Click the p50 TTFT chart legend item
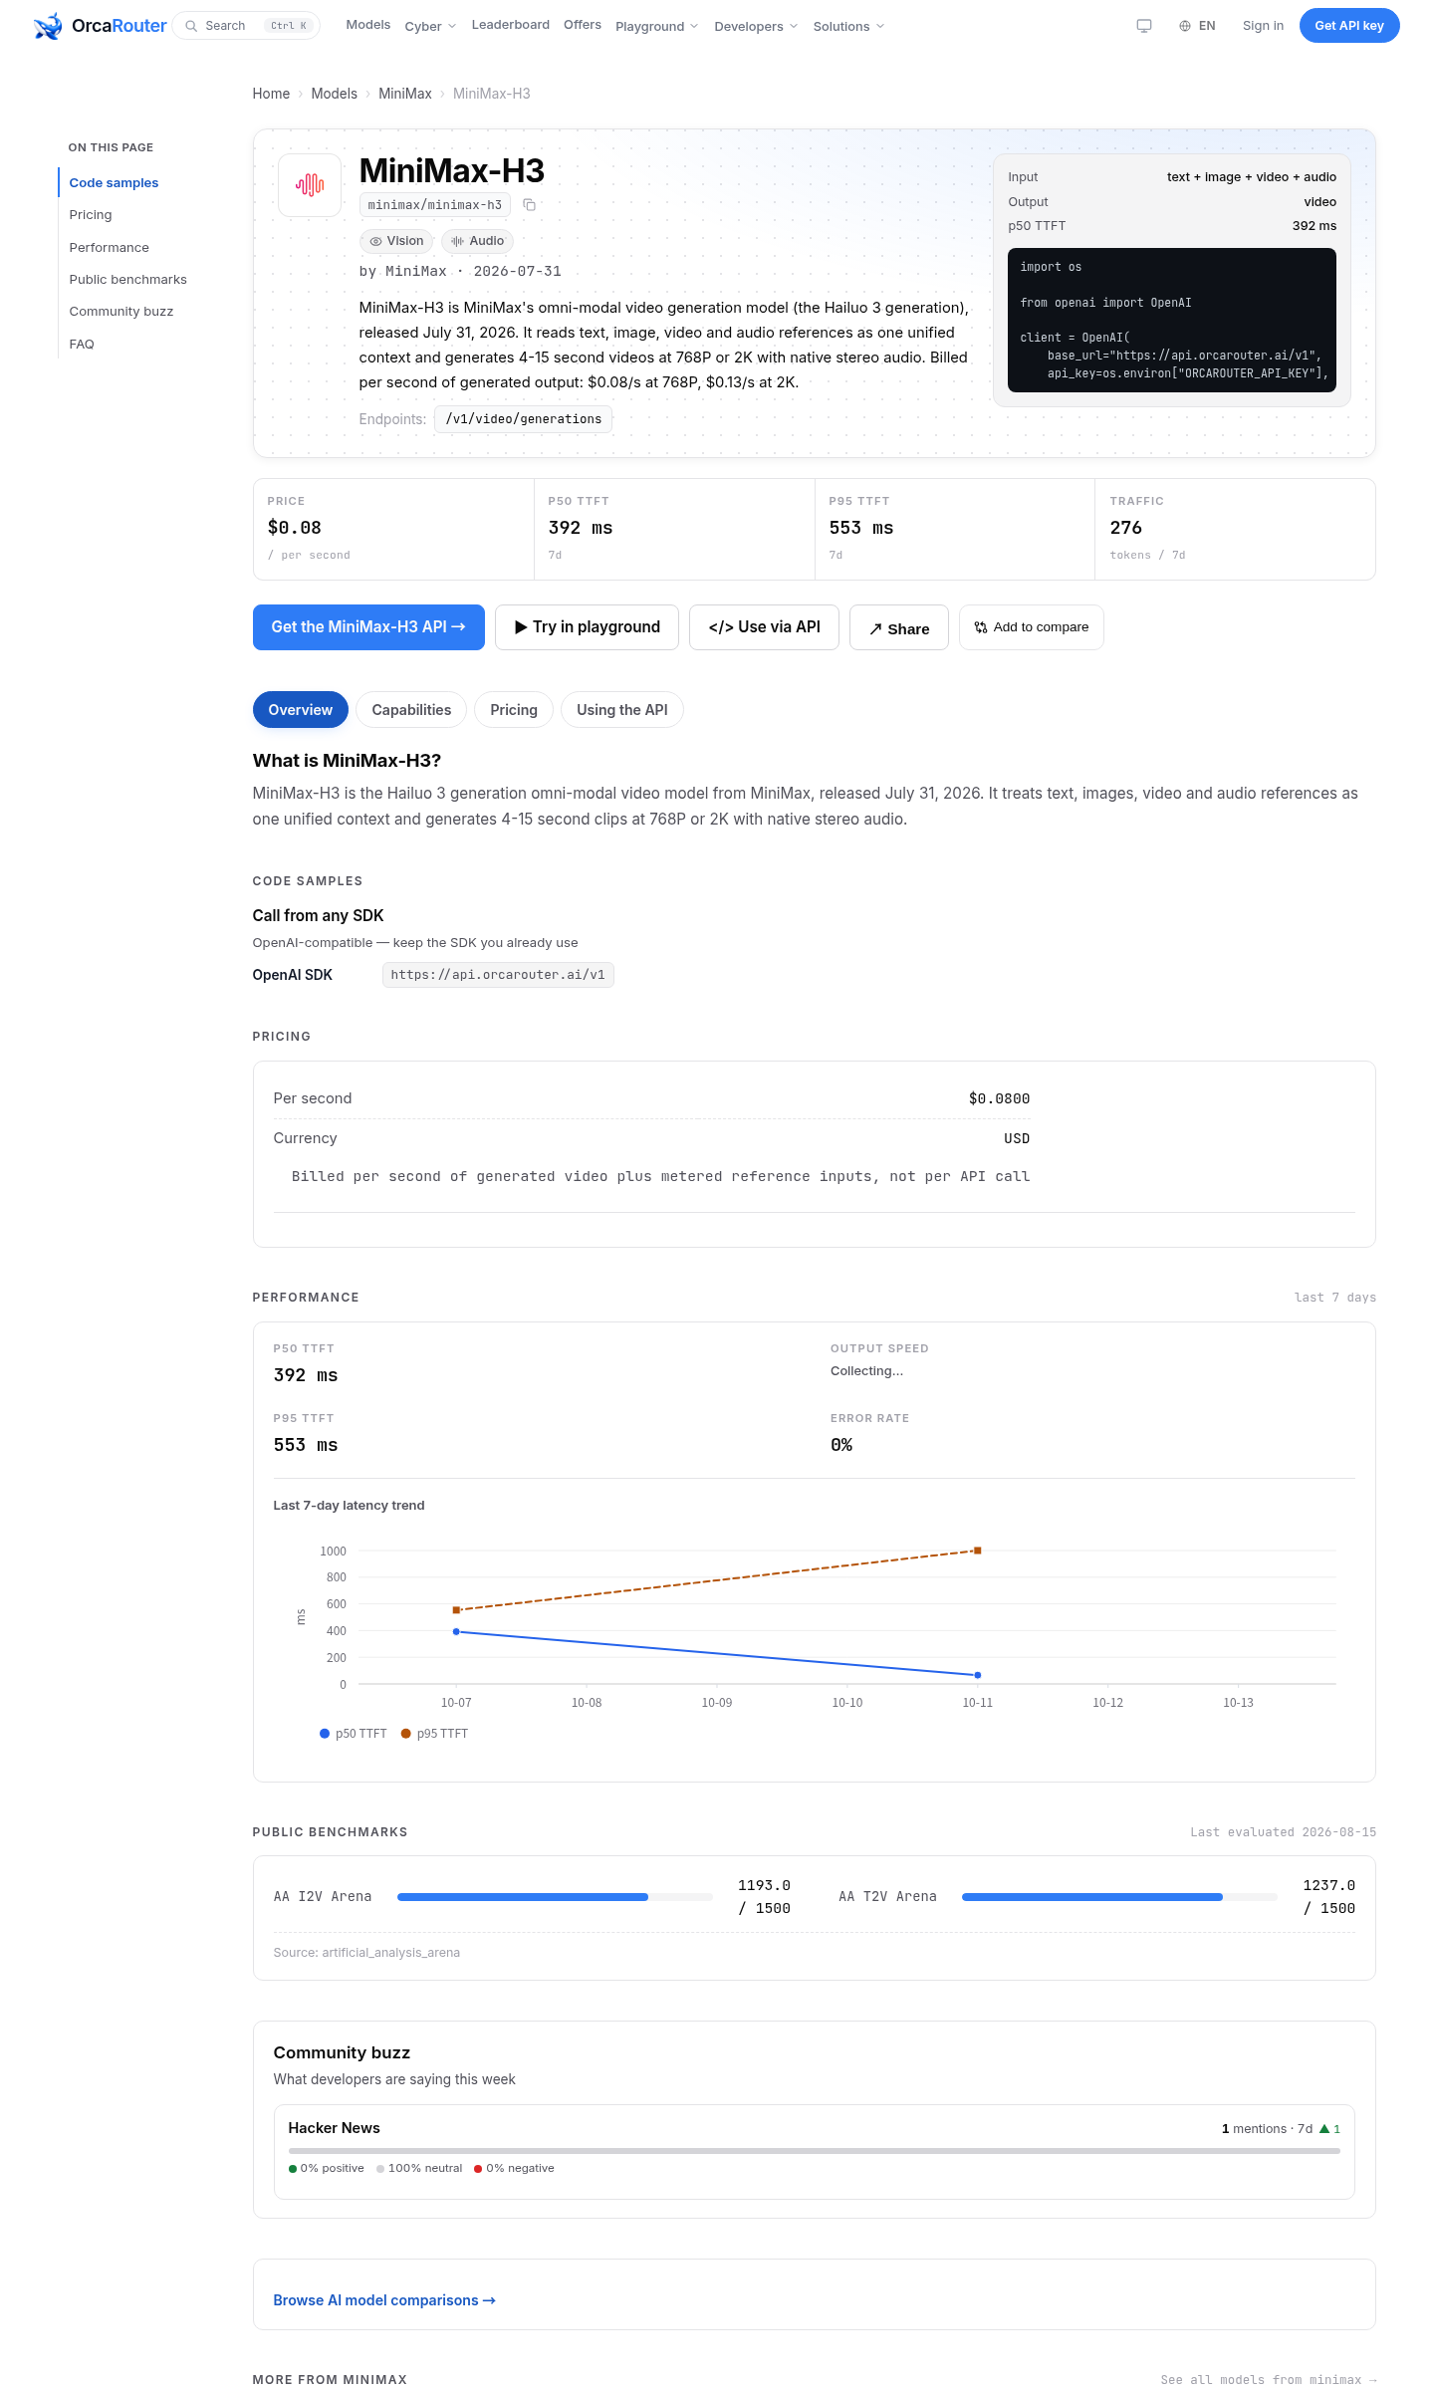The image size is (1434, 2390). pyautogui.click(x=354, y=1734)
